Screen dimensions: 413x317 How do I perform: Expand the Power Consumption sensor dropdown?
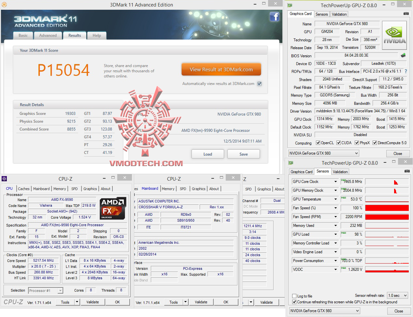(x=335, y=261)
